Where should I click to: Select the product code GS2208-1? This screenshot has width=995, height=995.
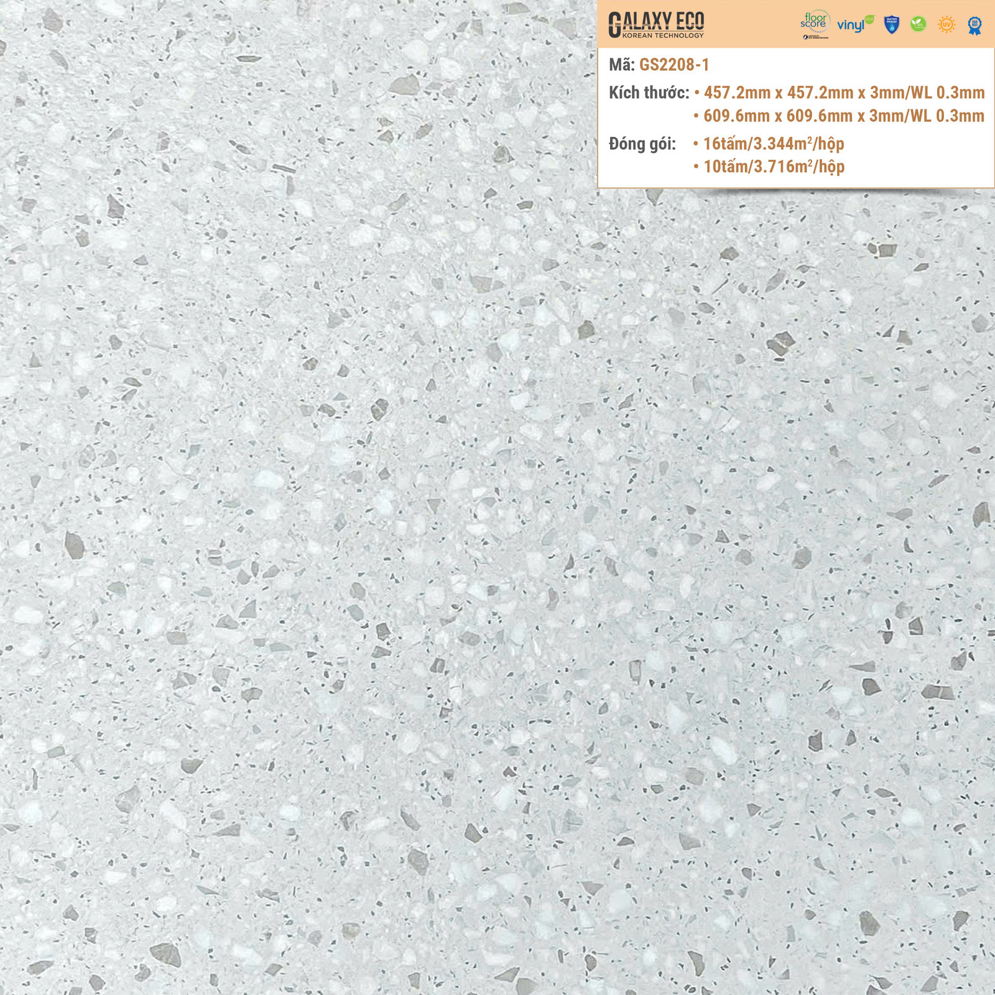click(674, 65)
